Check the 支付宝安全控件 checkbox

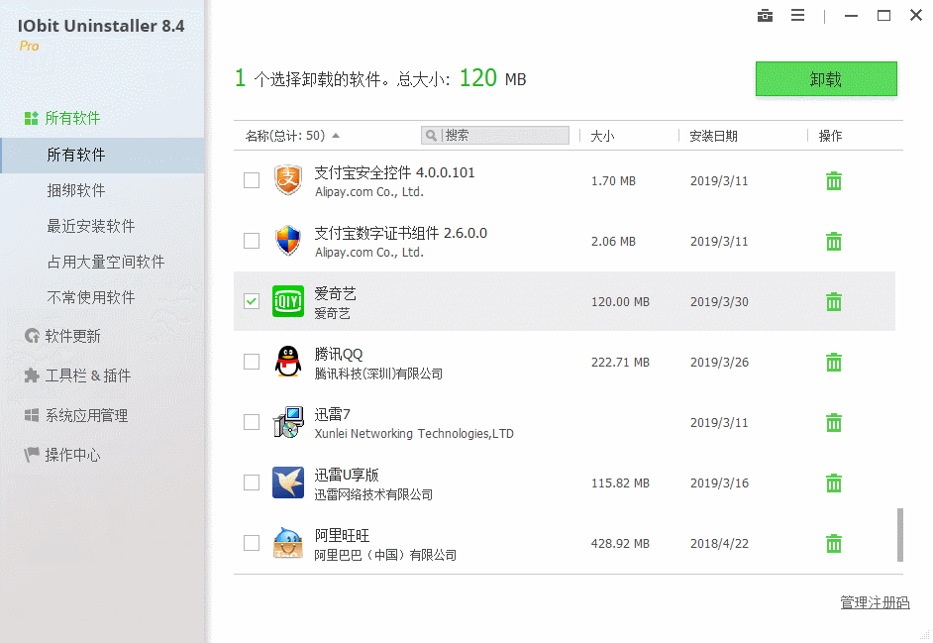click(x=252, y=180)
